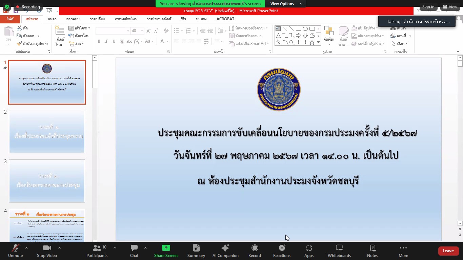This screenshot has height=260, width=463.
Task: Open the Text Direction (ทิศทางของข้อความ) dropdown
Action: pyautogui.click(x=249, y=28)
